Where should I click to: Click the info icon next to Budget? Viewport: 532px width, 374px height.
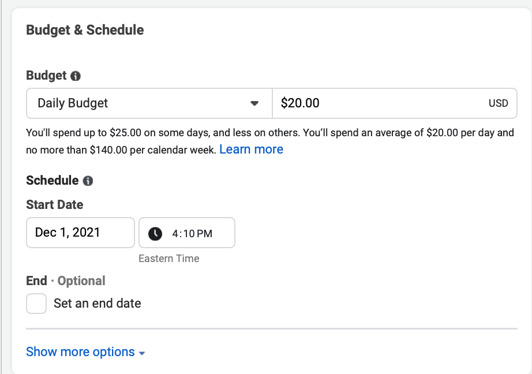tap(76, 76)
